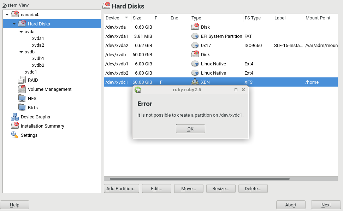Click the Installation Summary icon
The height and width of the screenshot is (211, 343).
tap(15, 126)
